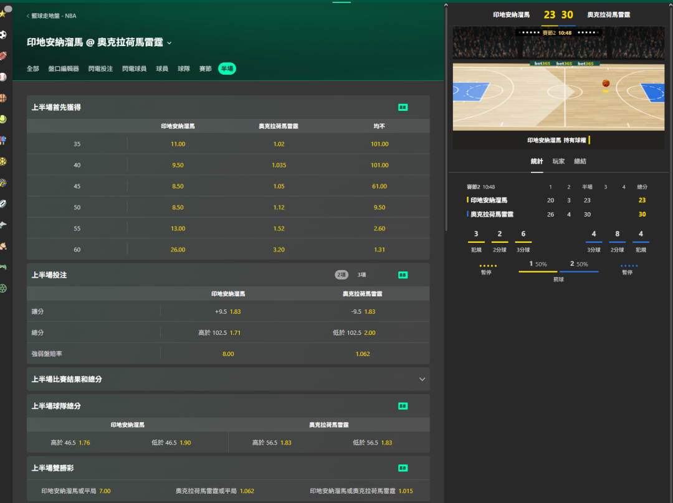The height and width of the screenshot is (503, 673).
Task: Select the handball sport icon
Action: (3, 161)
